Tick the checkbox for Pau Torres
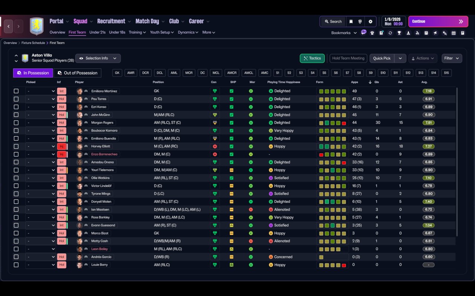Screen dimensions: 475x296 (16, 99)
